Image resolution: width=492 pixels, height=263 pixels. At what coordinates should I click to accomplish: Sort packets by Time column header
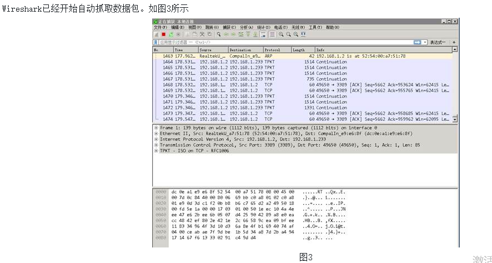(186, 50)
